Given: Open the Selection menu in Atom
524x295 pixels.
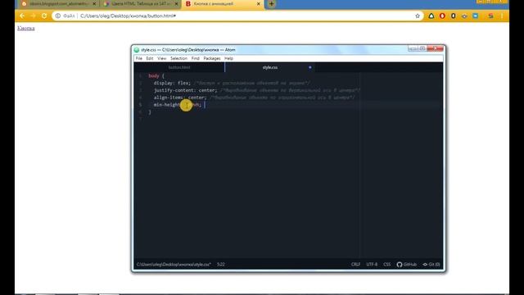Looking at the screenshot, I should pos(178,58).
